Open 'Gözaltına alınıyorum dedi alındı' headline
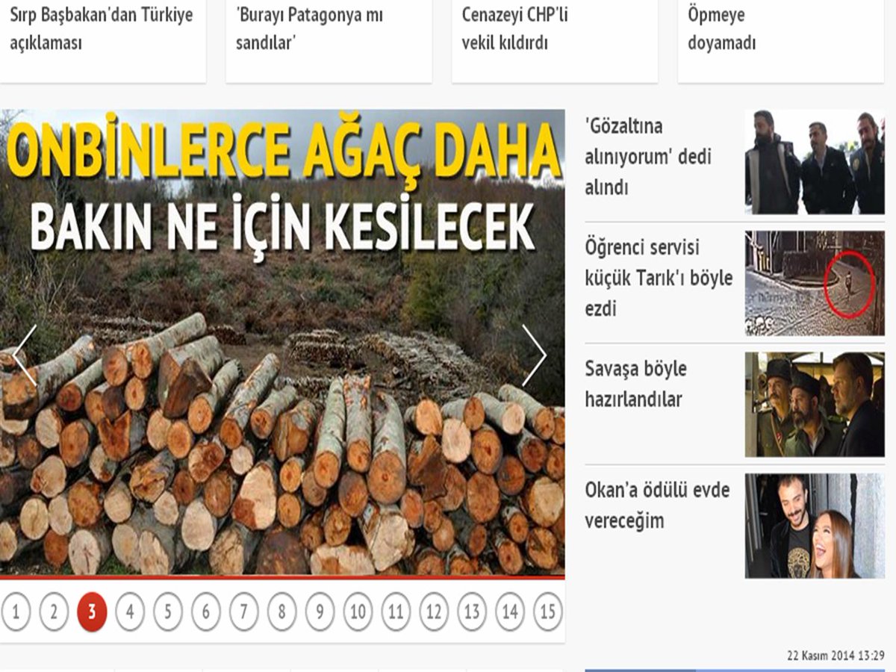 point(648,157)
